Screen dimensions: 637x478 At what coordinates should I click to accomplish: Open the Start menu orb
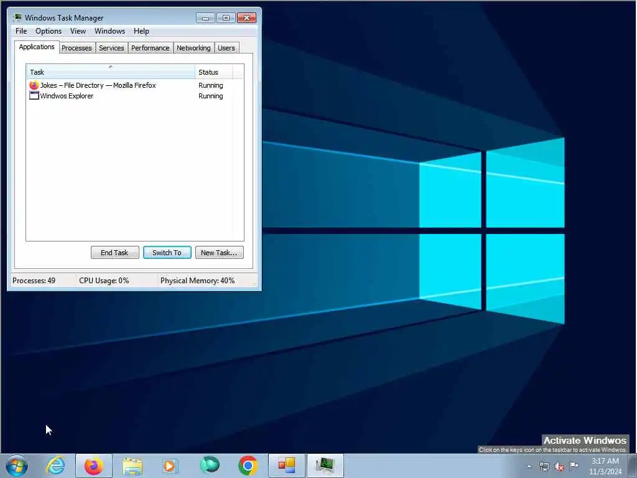coord(17,466)
